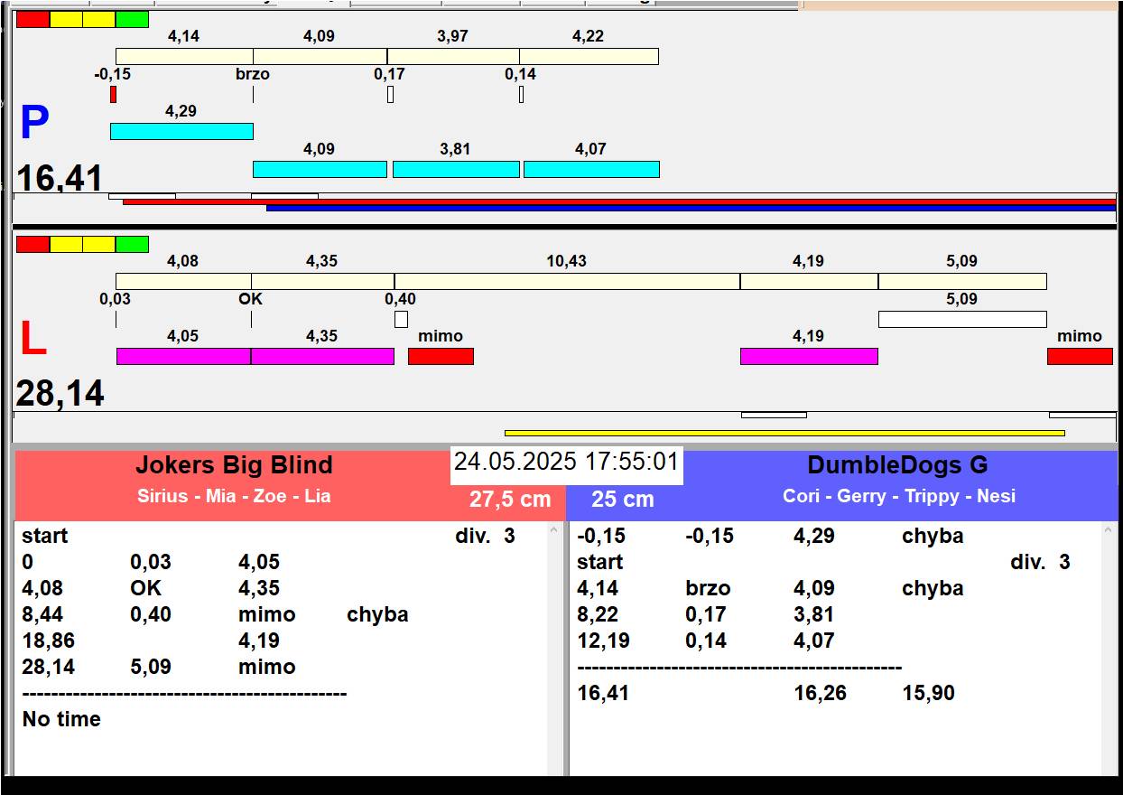Image resolution: width=1123 pixels, height=795 pixels.
Task: Select the magenta 4,05 run bar
Action: (x=183, y=356)
